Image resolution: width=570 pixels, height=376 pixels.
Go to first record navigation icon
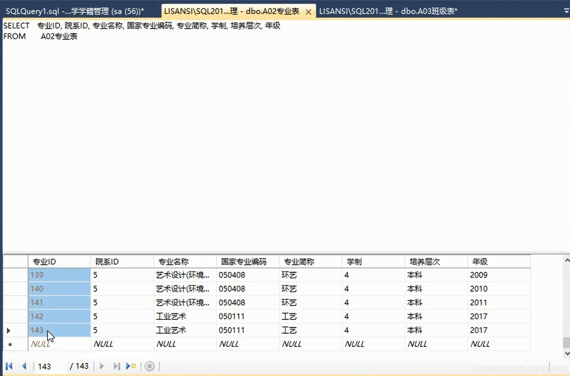[x=9, y=366]
